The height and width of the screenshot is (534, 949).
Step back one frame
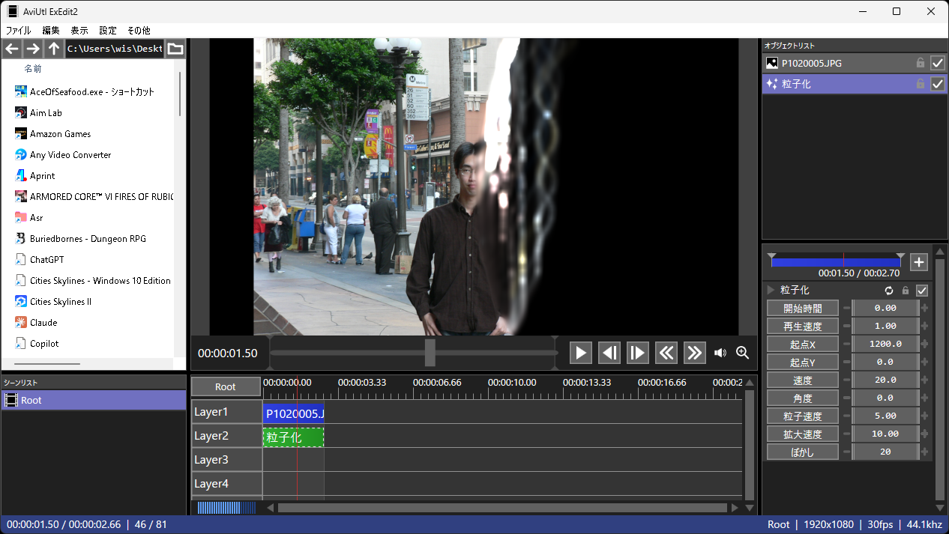[609, 353]
